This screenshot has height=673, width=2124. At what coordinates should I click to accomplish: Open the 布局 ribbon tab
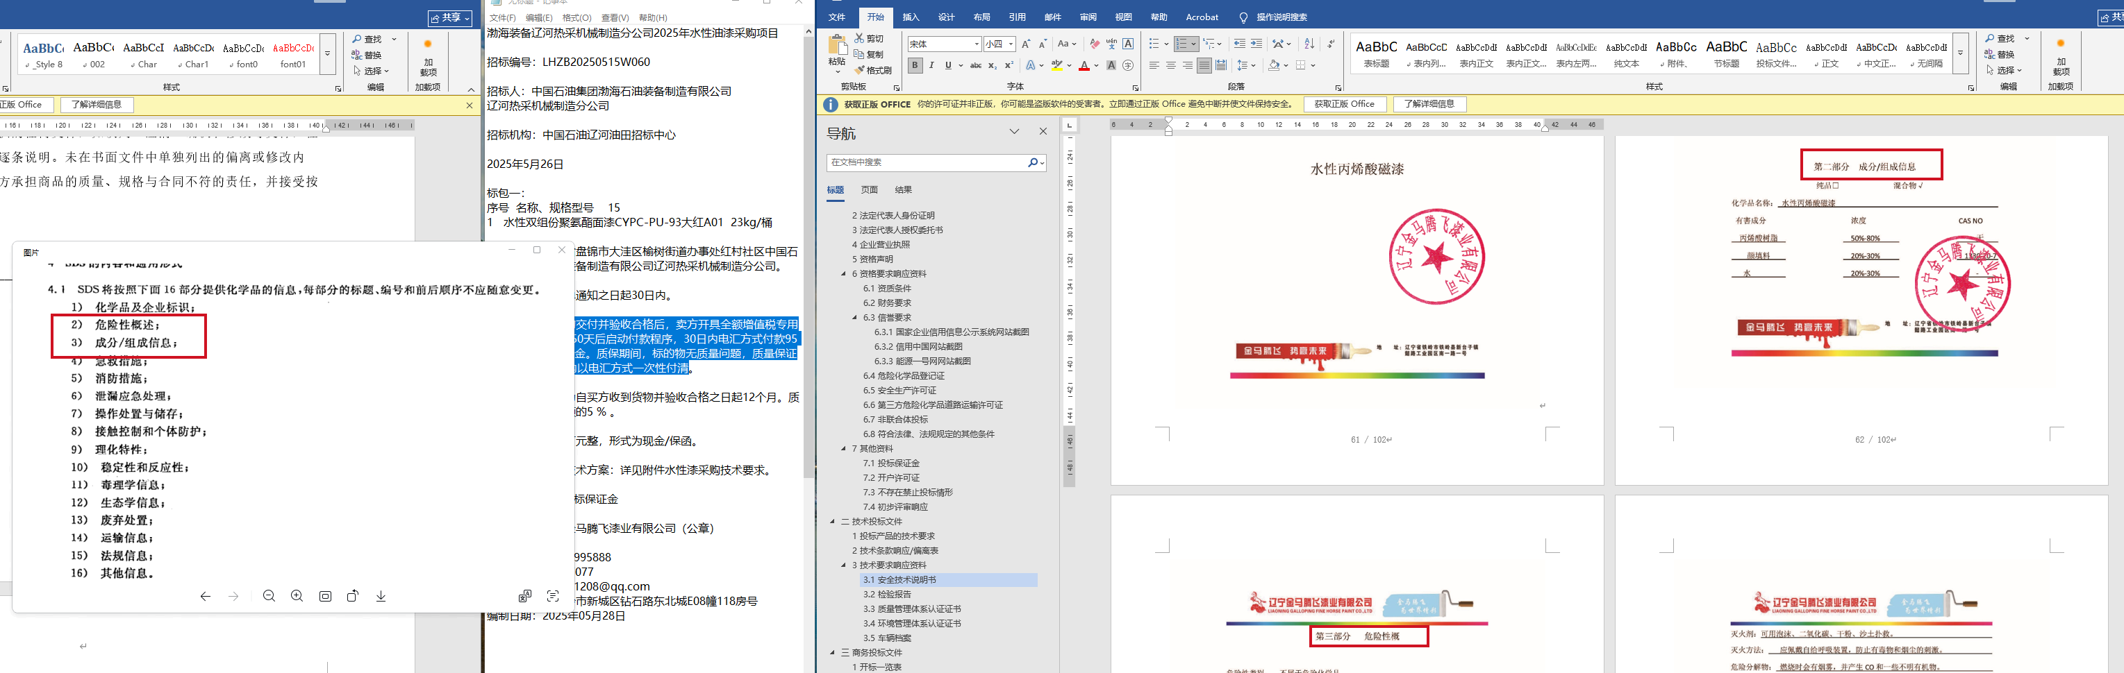(x=981, y=17)
